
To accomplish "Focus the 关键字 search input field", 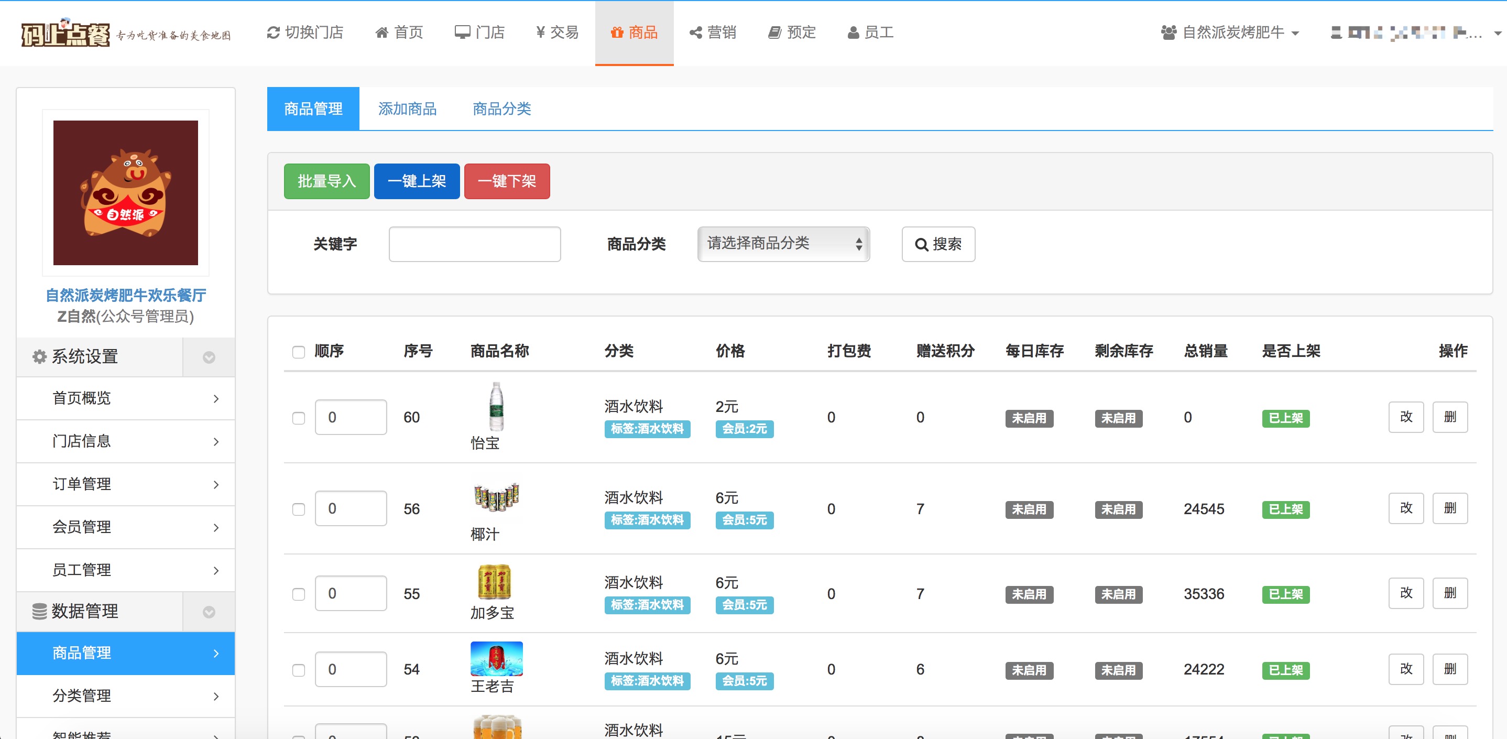I will click(474, 244).
